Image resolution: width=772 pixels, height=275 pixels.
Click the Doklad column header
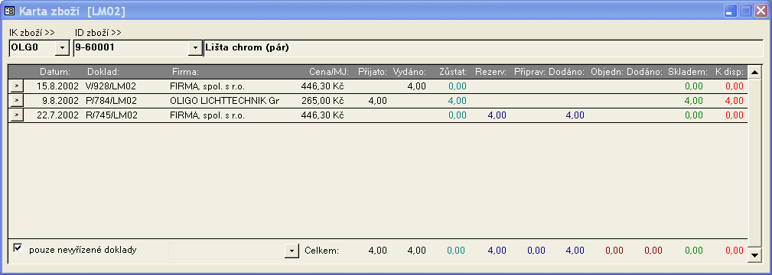[x=103, y=72]
